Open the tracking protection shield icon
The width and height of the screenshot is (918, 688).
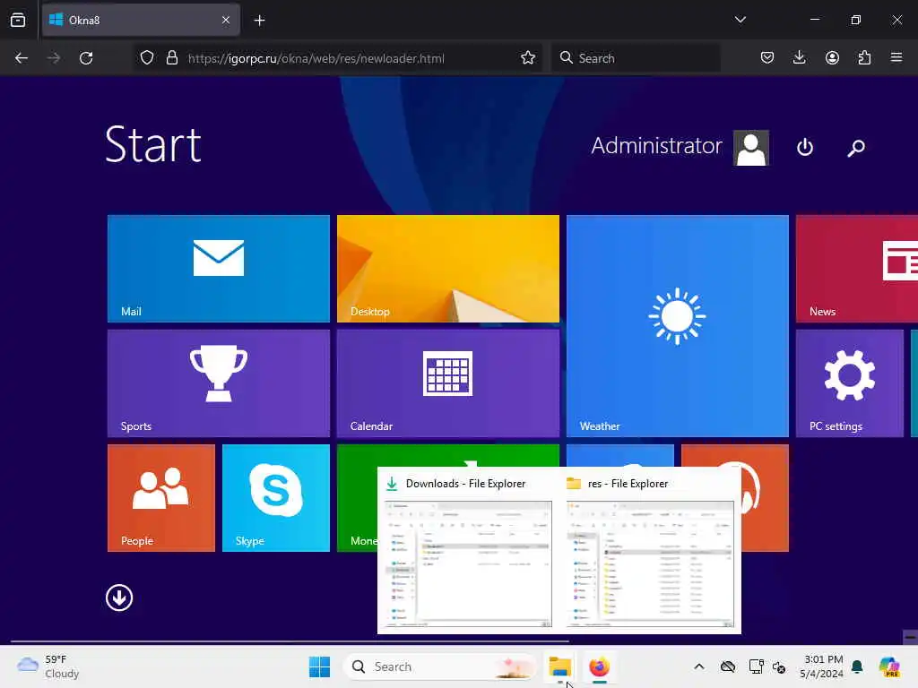147,58
